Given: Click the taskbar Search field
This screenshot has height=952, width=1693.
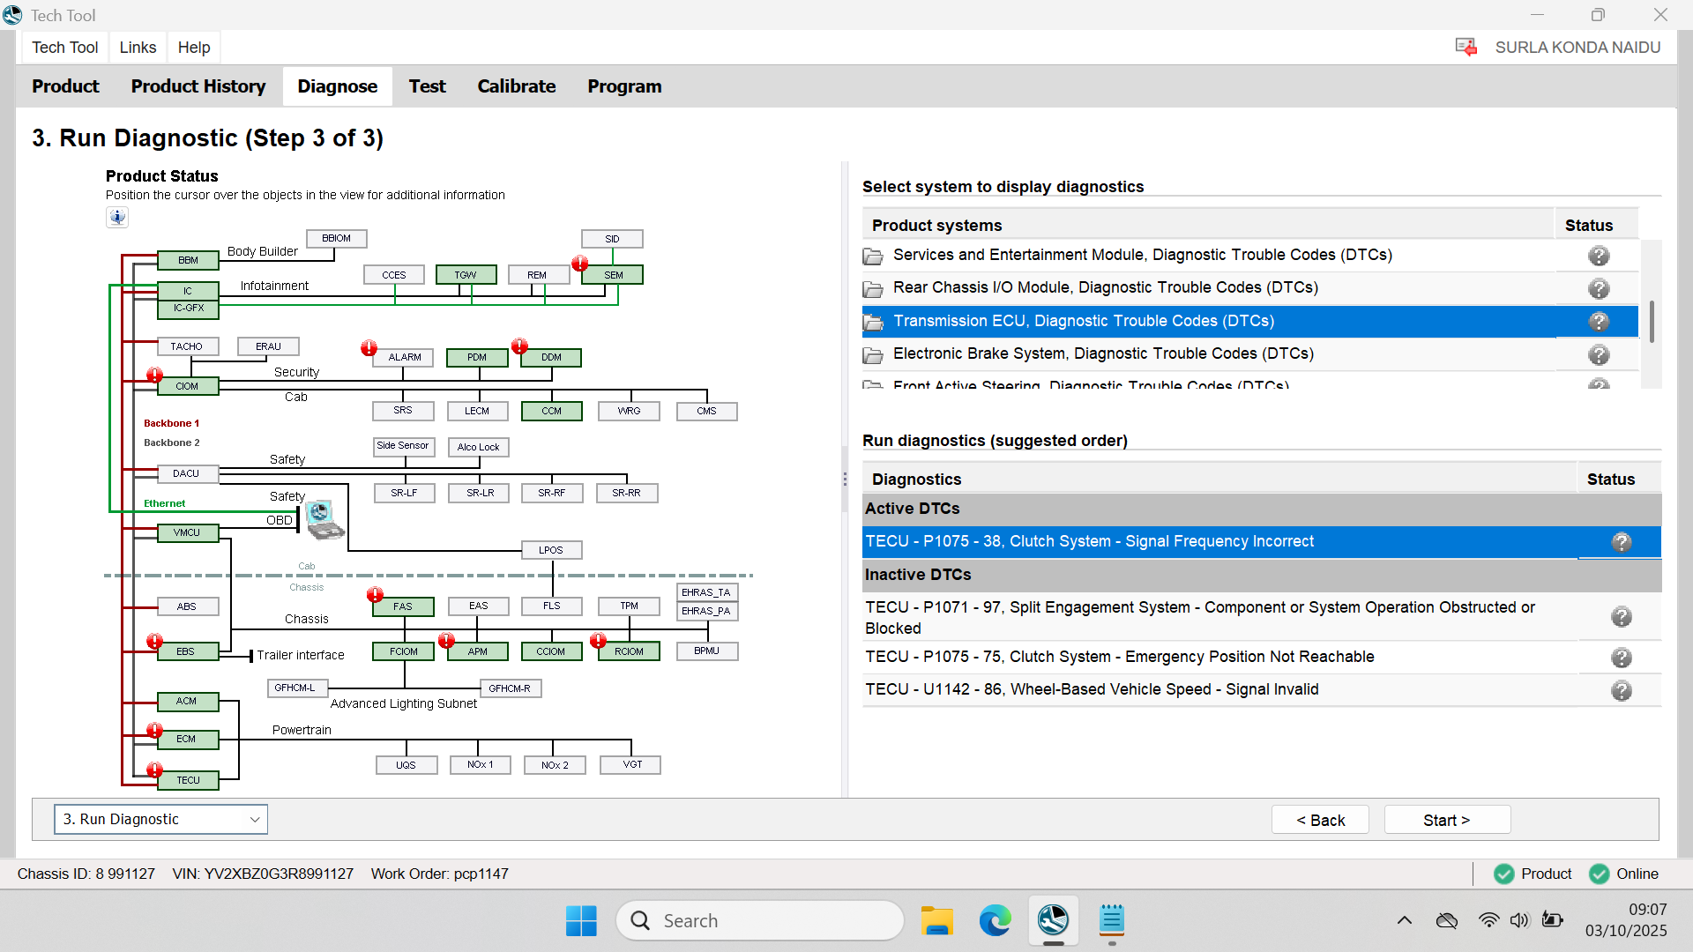Looking at the screenshot, I should click(760, 920).
